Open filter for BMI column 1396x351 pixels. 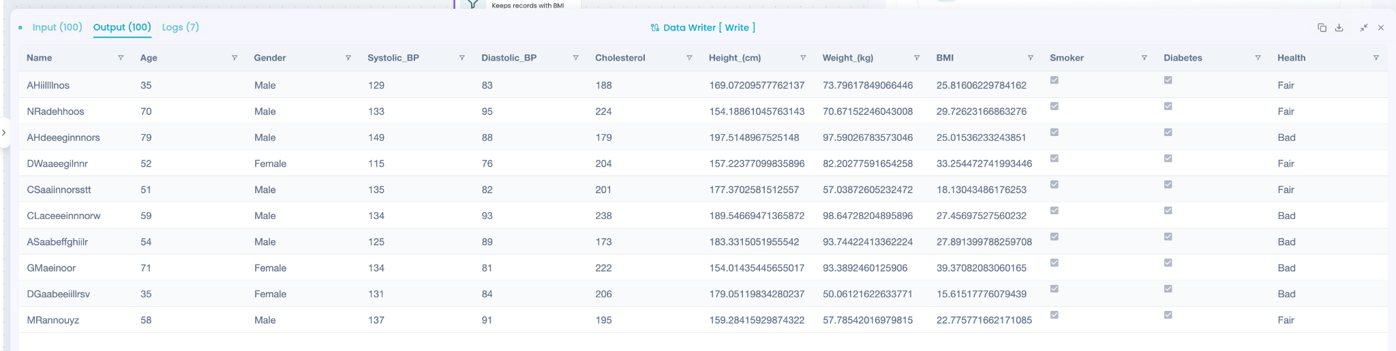[x=1031, y=58]
